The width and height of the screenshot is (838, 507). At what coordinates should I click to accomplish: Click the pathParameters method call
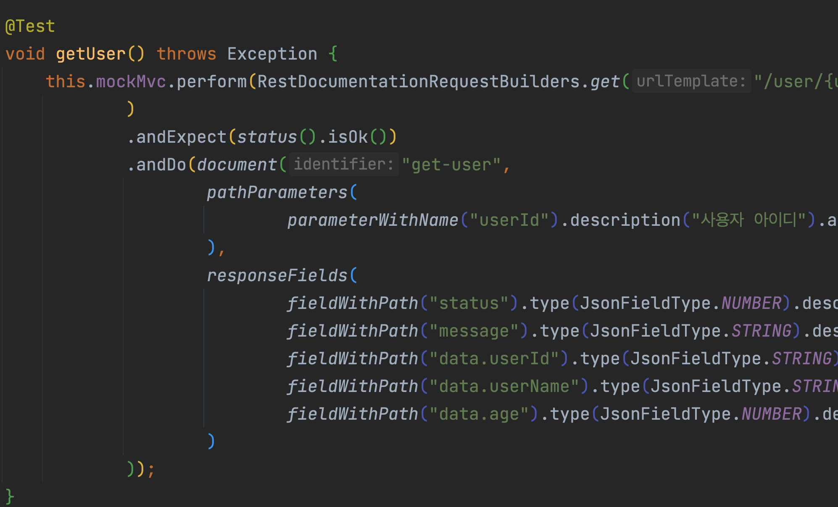pyautogui.click(x=277, y=192)
